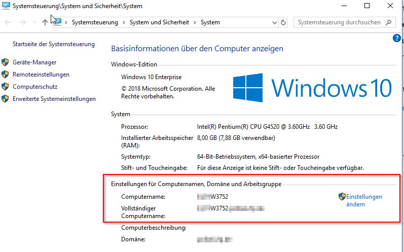
Task: Click the forward navigation arrow
Action: point(22,22)
